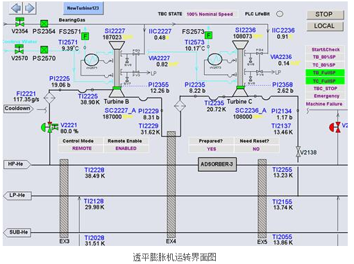Image resolution: width=354 pixels, height=264 pixels.
Task: Select the EX4 heat exchanger bar
Action: point(171,184)
